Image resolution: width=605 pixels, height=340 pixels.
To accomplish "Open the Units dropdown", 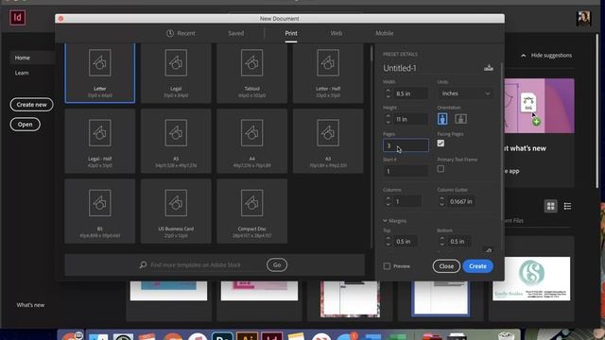I will [x=466, y=93].
